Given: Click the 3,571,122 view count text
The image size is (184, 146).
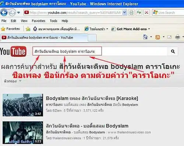Looking at the screenshot, I should [93, 111].
